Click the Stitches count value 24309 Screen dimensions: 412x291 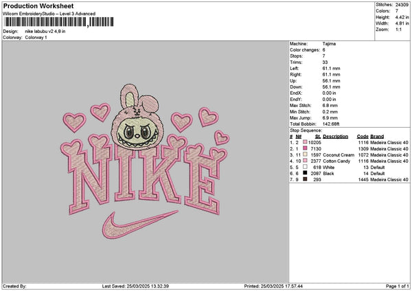(402, 5)
